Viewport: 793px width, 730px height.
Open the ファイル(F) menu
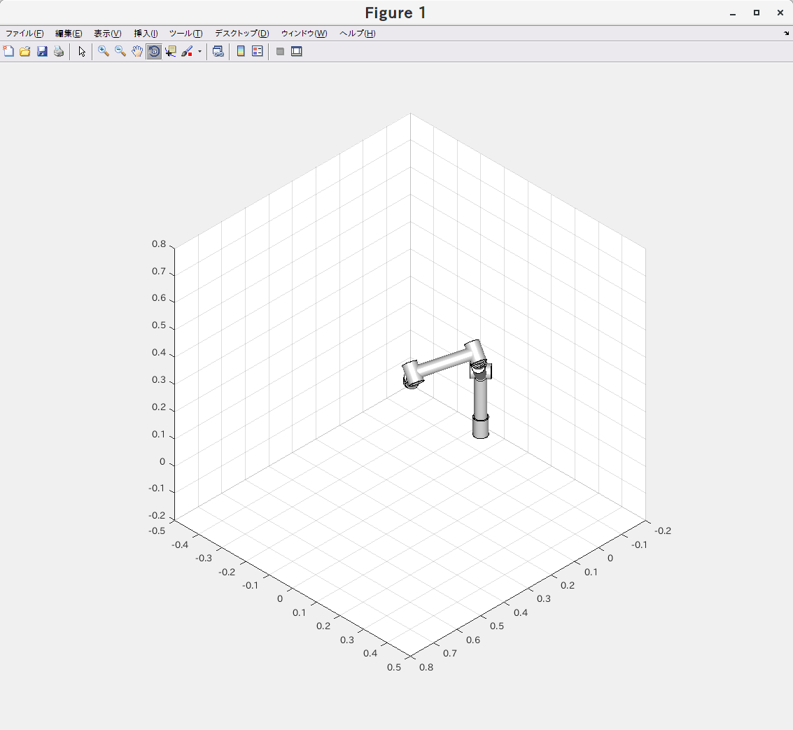pos(24,34)
